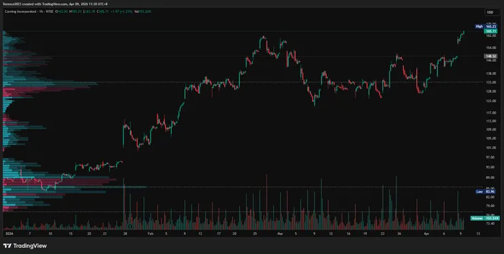Click the Low 83.96 price label
Image resolution: width=504 pixels, height=254 pixels.
pos(486,191)
